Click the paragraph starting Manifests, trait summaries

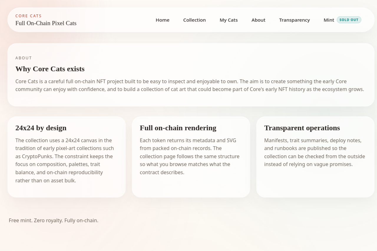coord(315,152)
